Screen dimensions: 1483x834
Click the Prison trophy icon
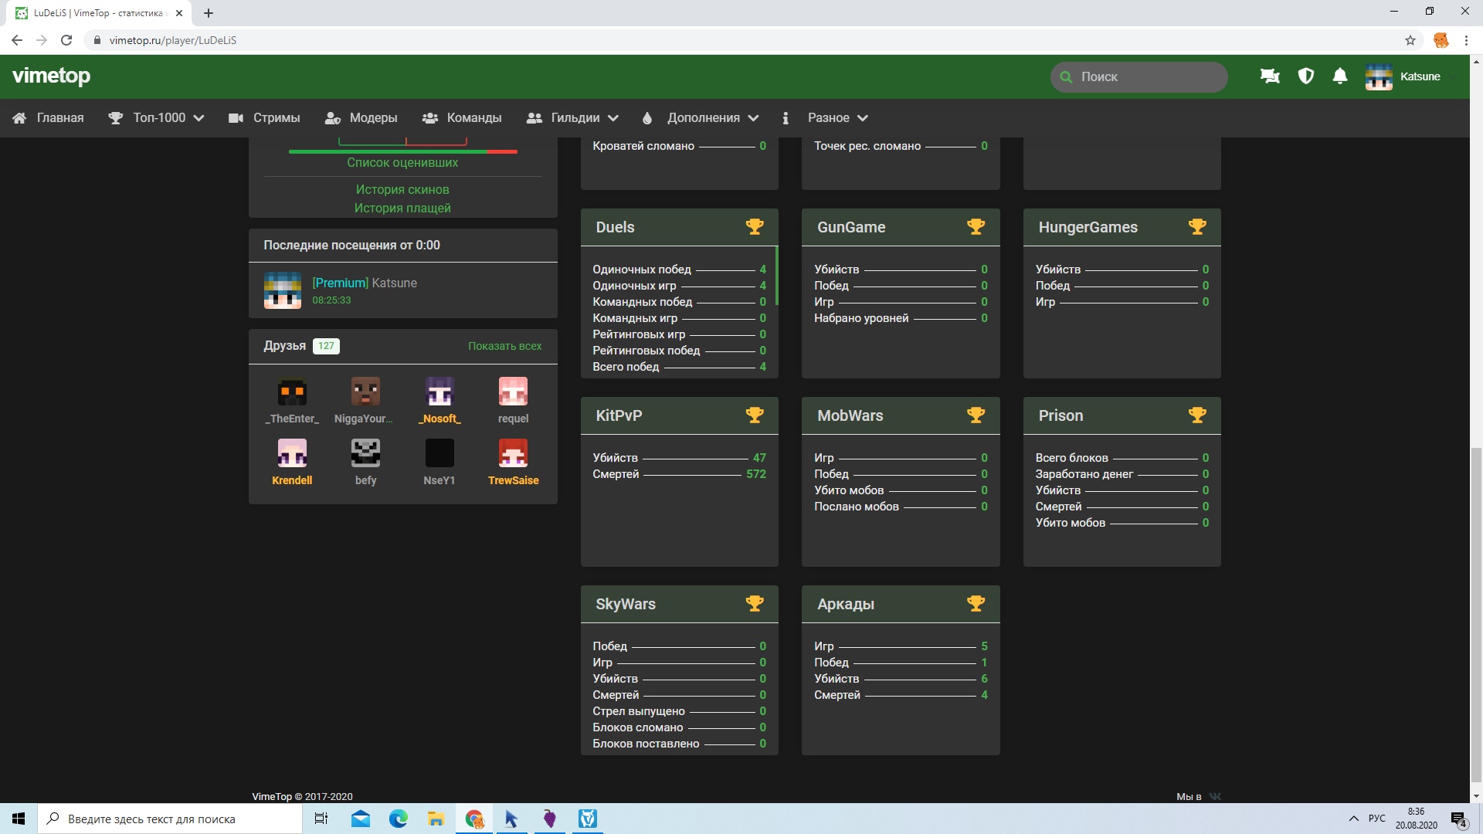point(1197,415)
